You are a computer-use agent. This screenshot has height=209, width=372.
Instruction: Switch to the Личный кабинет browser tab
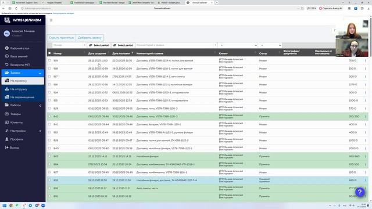tap(199, 2)
